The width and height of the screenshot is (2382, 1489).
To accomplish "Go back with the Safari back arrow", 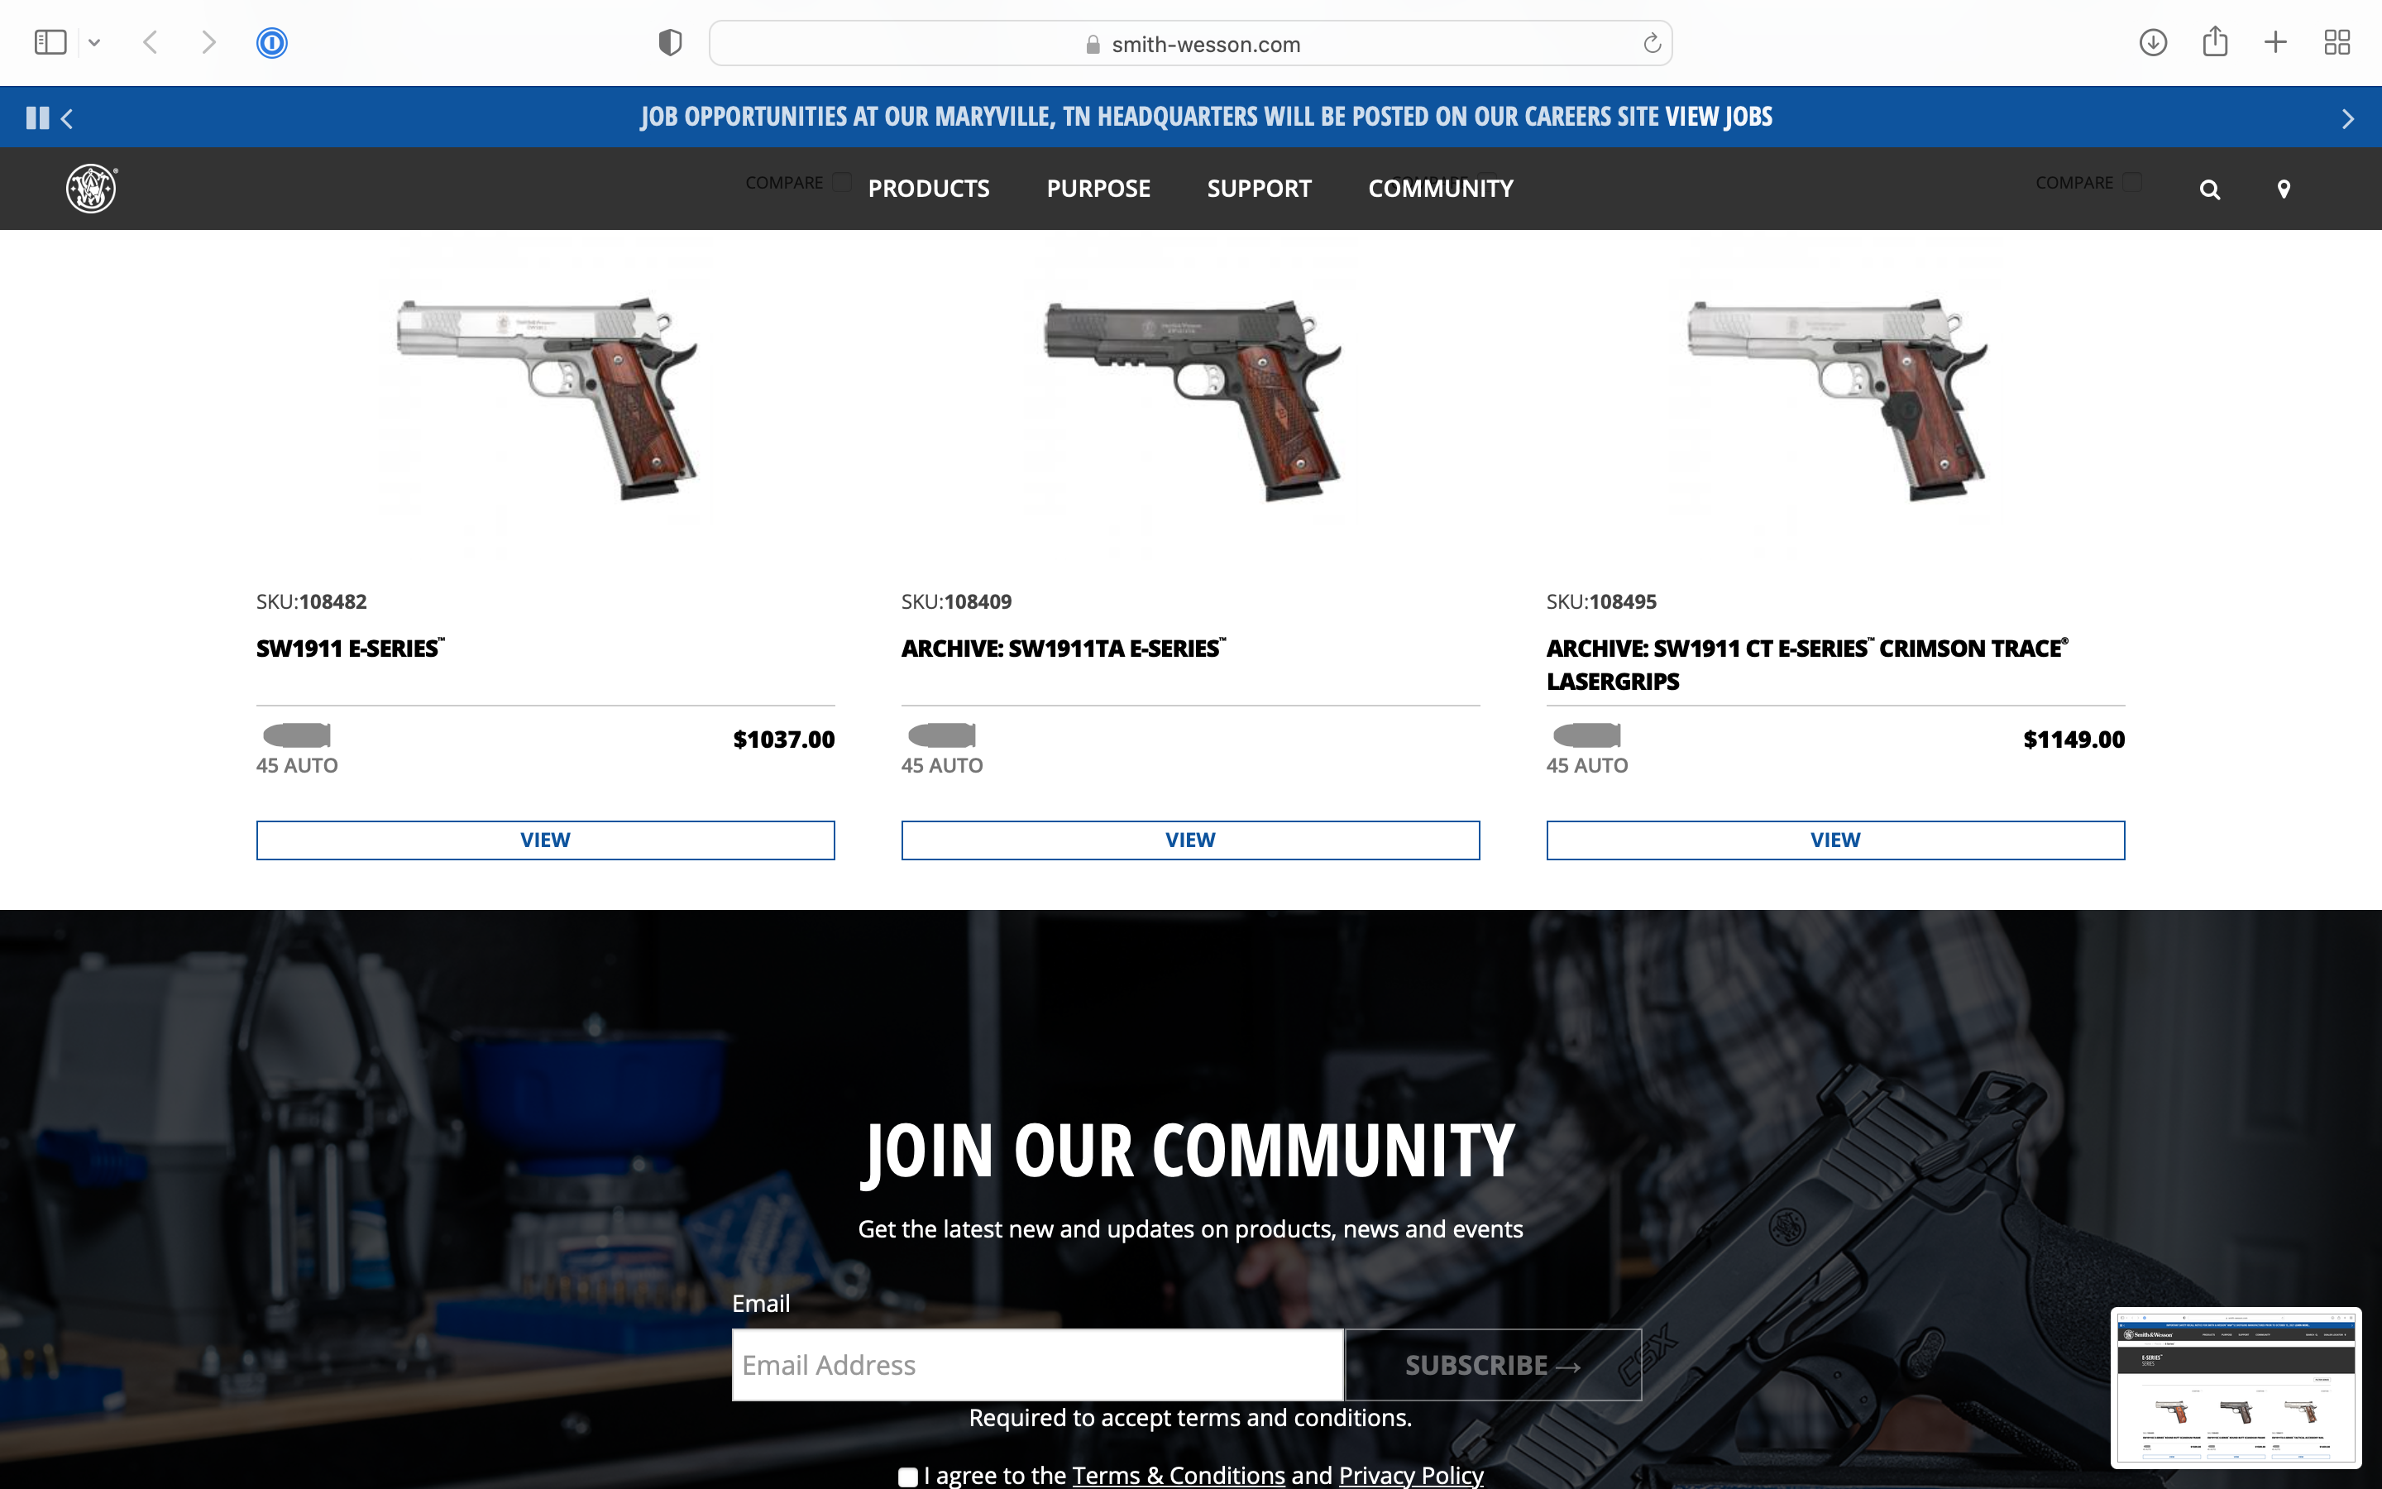I will coord(150,42).
